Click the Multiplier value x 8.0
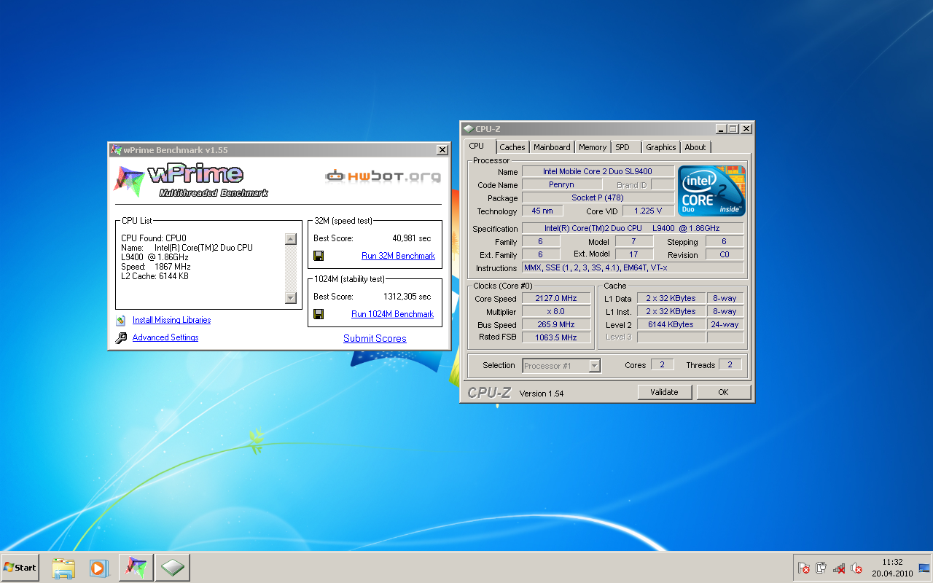Image resolution: width=933 pixels, height=583 pixels. click(556, 312)
